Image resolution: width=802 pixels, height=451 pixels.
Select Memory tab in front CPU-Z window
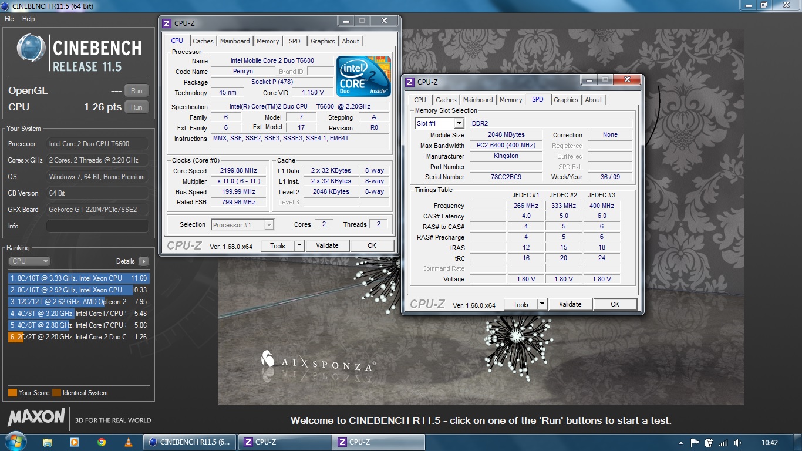(x=511, y=100)
